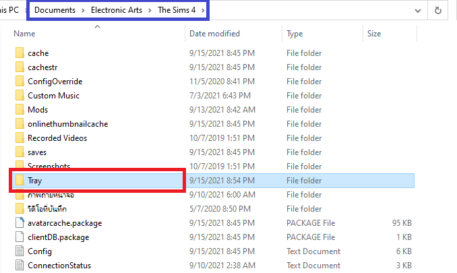Image resolution: width=457 pixels, height=273 pixels.
Task: Click the 6 KB size value
Action: click(x=404, y=251)
